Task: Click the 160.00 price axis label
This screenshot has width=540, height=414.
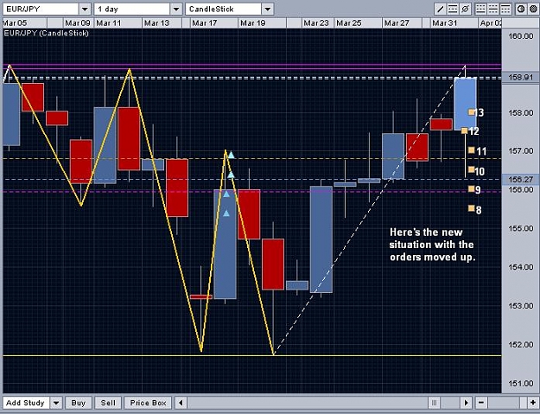Action: click(x=521, y=36)
